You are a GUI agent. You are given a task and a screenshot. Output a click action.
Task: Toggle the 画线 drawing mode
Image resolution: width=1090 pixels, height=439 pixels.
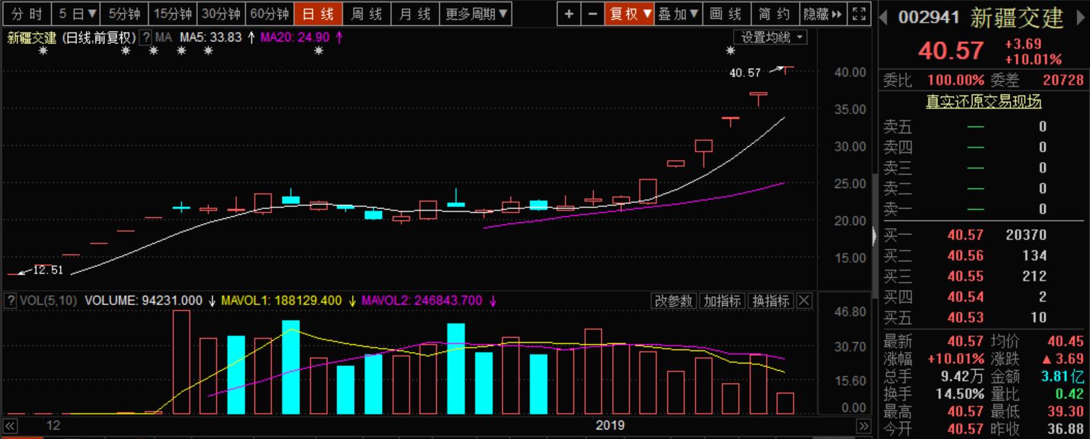(x=725, y=14)
